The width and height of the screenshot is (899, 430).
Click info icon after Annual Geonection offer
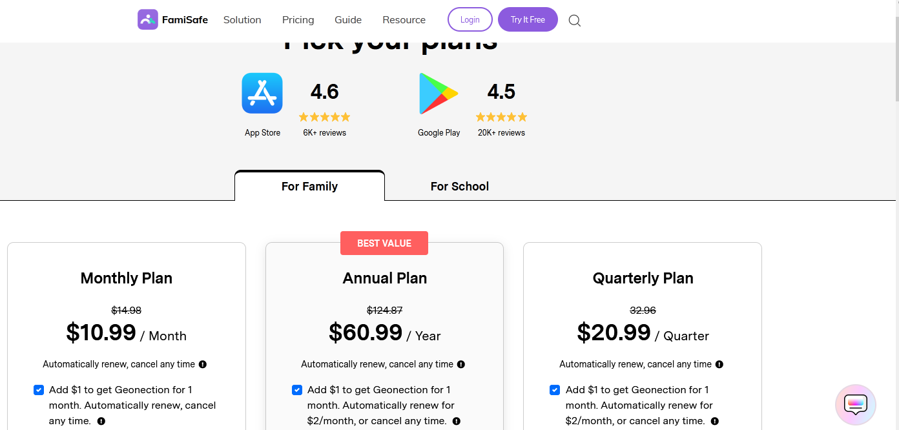(457, 421)
